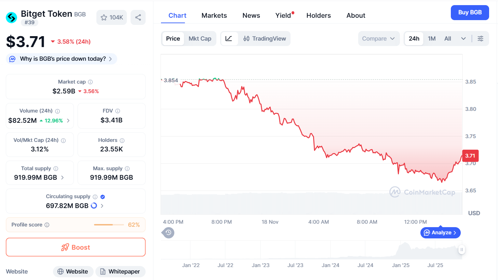Click the history clock icon below the chart
Viewport: 498px width, 280px height.
168,233
